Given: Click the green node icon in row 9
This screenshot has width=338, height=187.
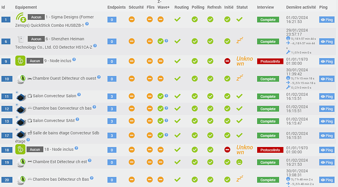Looking at the screenshot, I should (20, 61).
